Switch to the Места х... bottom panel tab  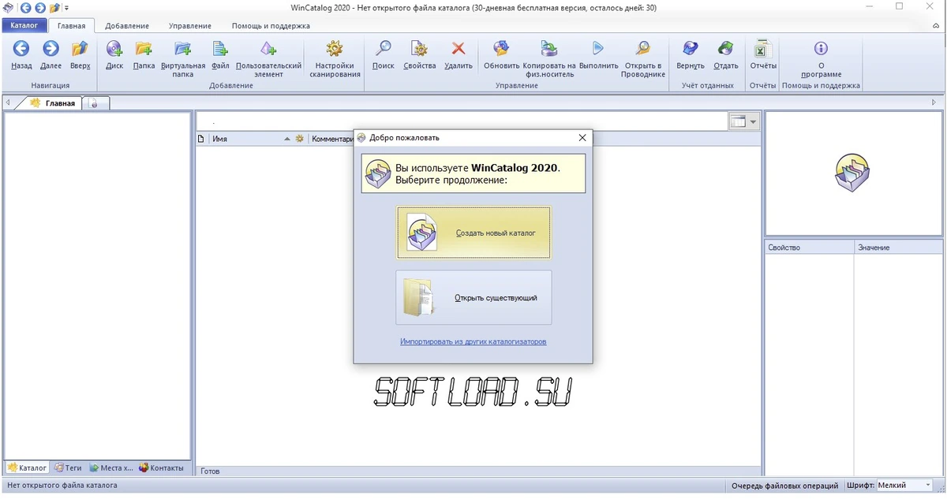(x=111, y=467)
